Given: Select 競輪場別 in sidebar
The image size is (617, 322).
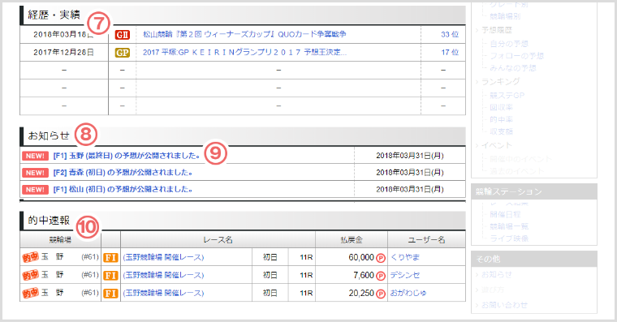Looking at the screenshot, I should click(x=505, y=16).
